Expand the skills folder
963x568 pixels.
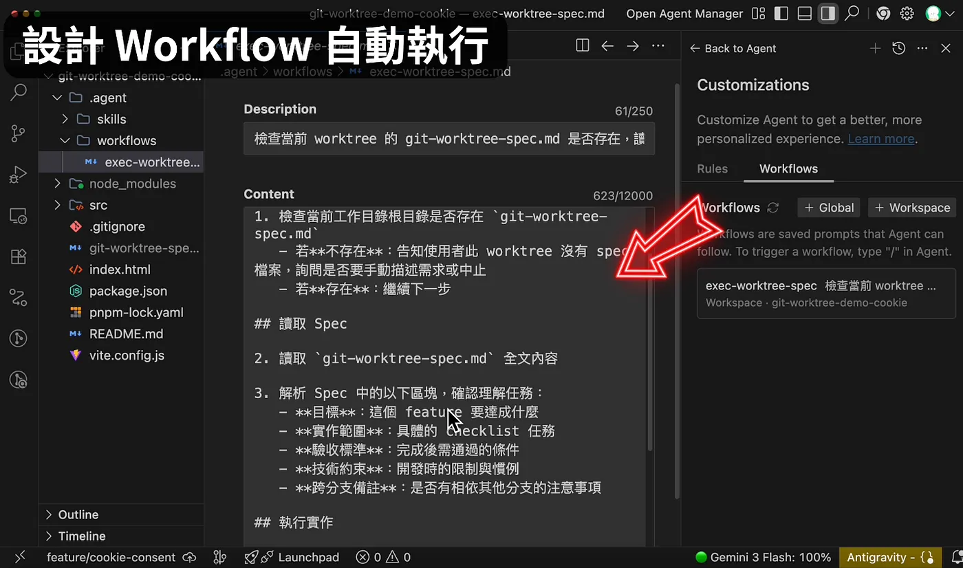click(65, 119)
